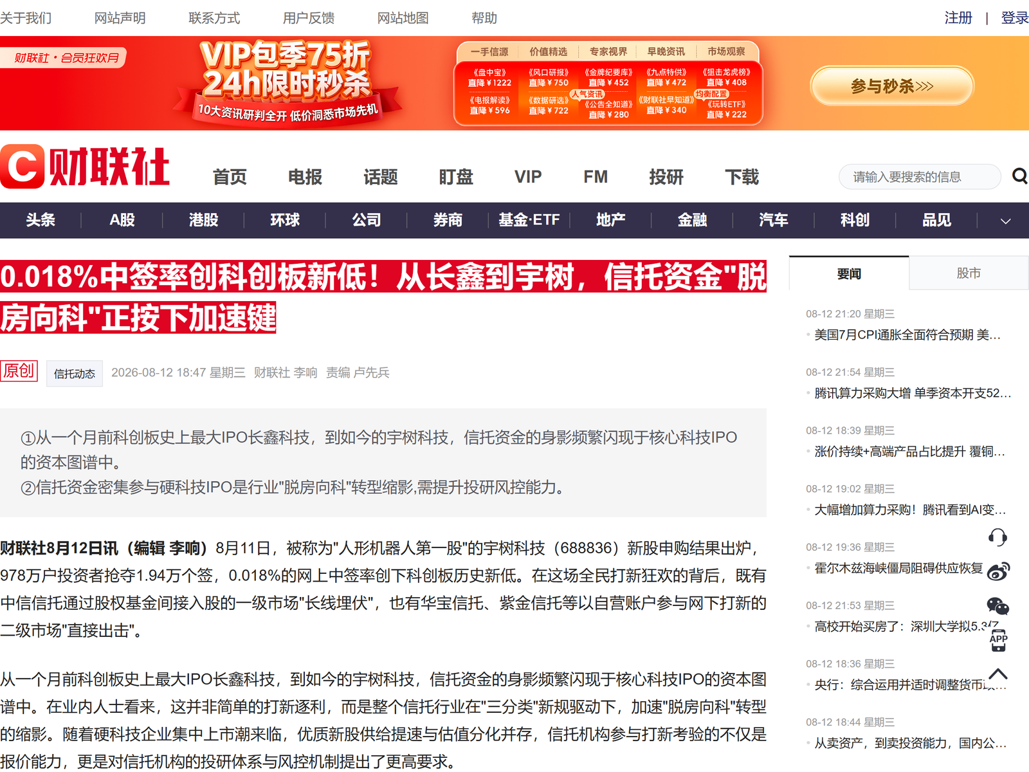Click the 专家视界 banner tab
Image resolution: width=1029 pixels, height=772 pixels.
point(608,51)
